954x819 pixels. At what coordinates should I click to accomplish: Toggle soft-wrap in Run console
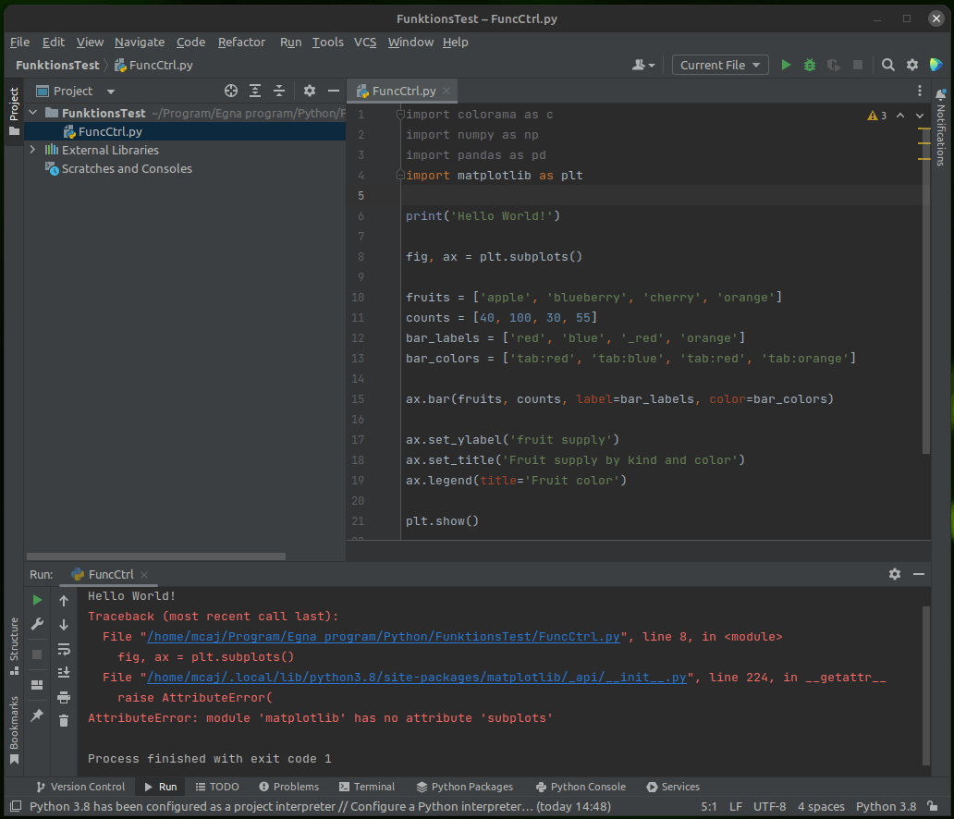tap(64, 649)
